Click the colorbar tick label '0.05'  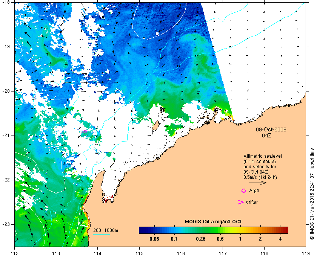[154, 239]
